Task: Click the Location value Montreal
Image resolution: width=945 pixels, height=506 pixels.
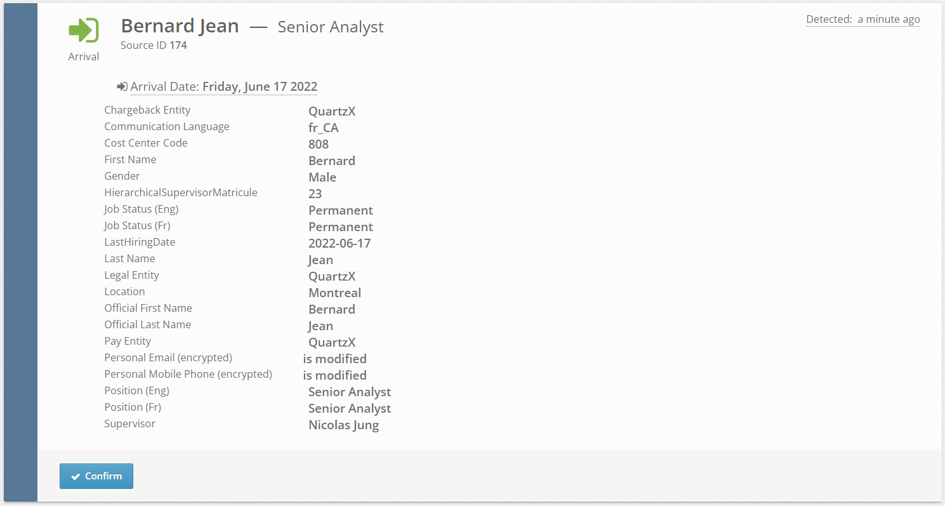Action: [x=334, y=293]
